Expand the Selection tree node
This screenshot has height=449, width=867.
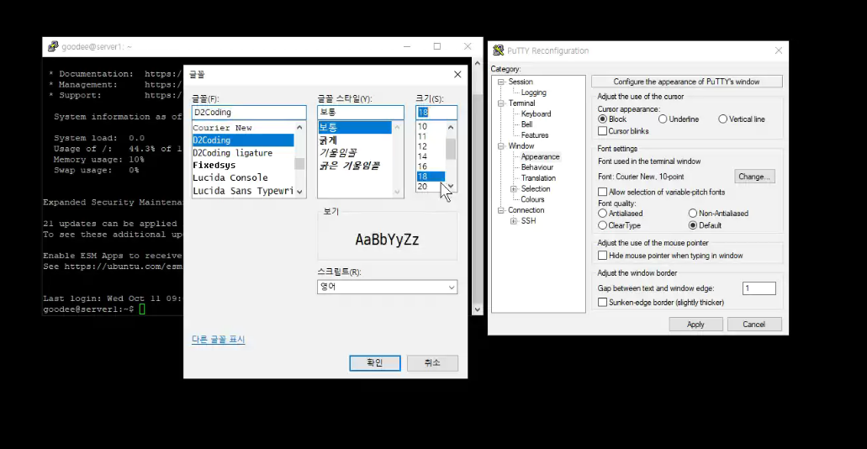pyautogui.click(x=514, y=189)
